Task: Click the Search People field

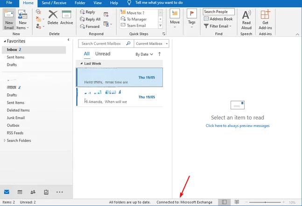Action: pyautogui.click(x=218, y=12)
